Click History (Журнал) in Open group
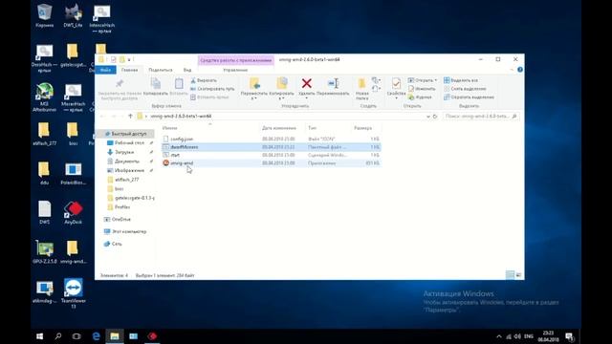Screen dimensions: 612x344 point(420,97)
